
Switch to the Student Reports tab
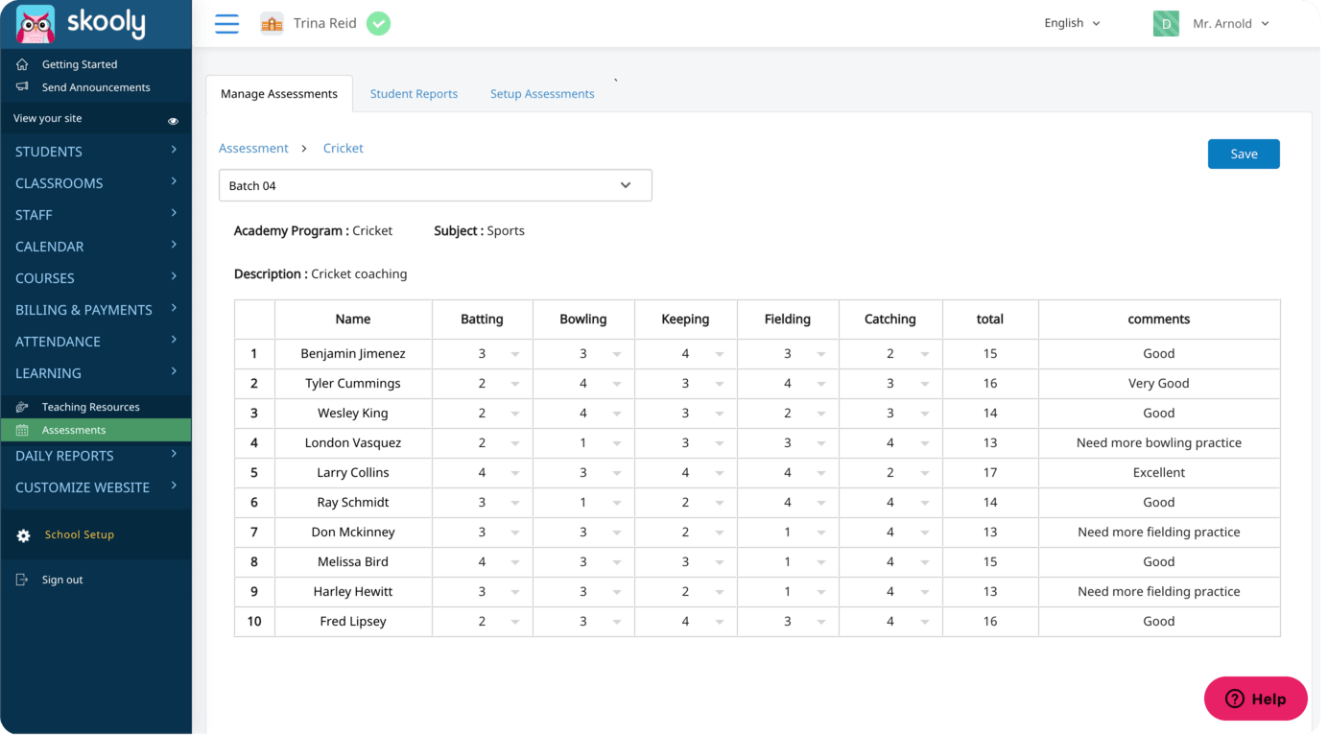pyautogui.click(x=414, y=94)
